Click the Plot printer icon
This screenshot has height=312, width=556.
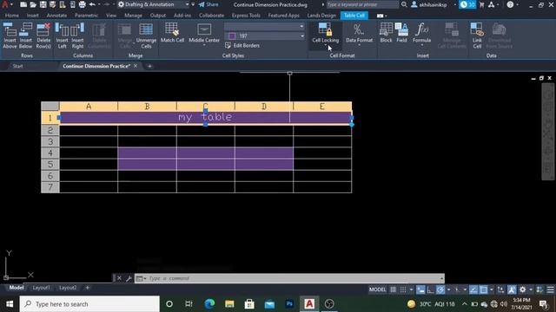(82, 4)
